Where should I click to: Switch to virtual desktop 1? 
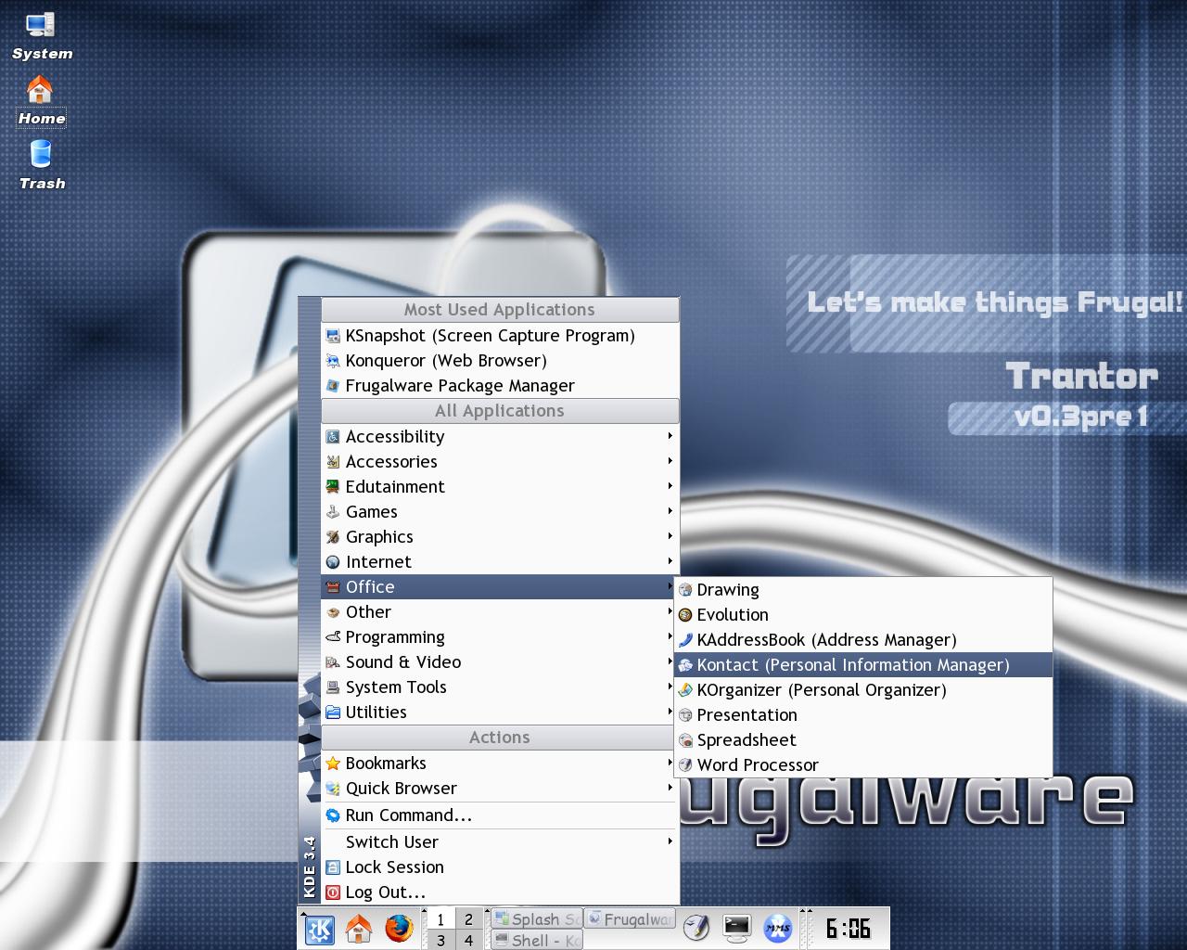point(440,919)
